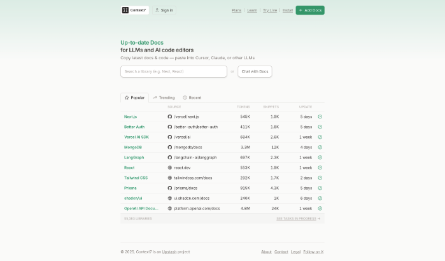Open the Plans link in header

pos(236,10)
